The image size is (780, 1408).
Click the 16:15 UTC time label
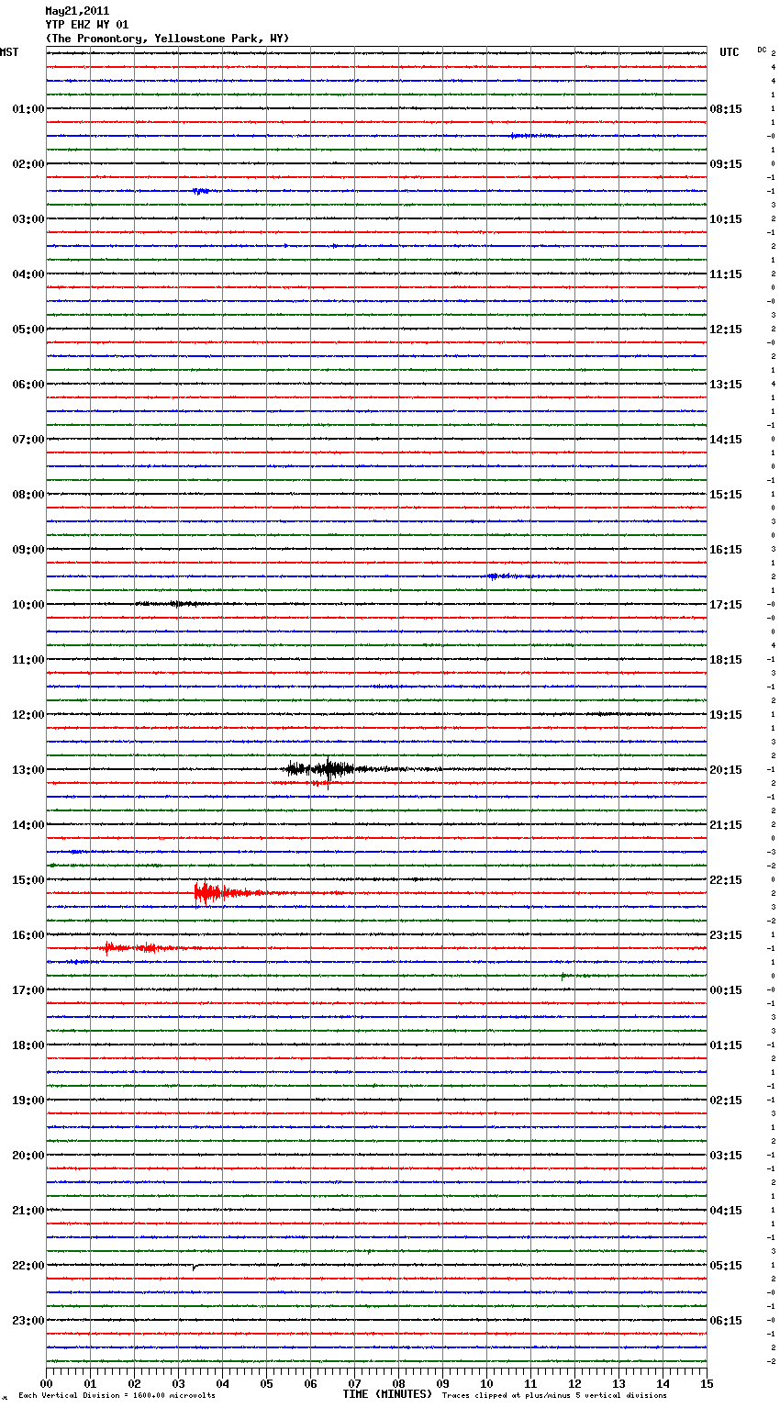[726, 550]
